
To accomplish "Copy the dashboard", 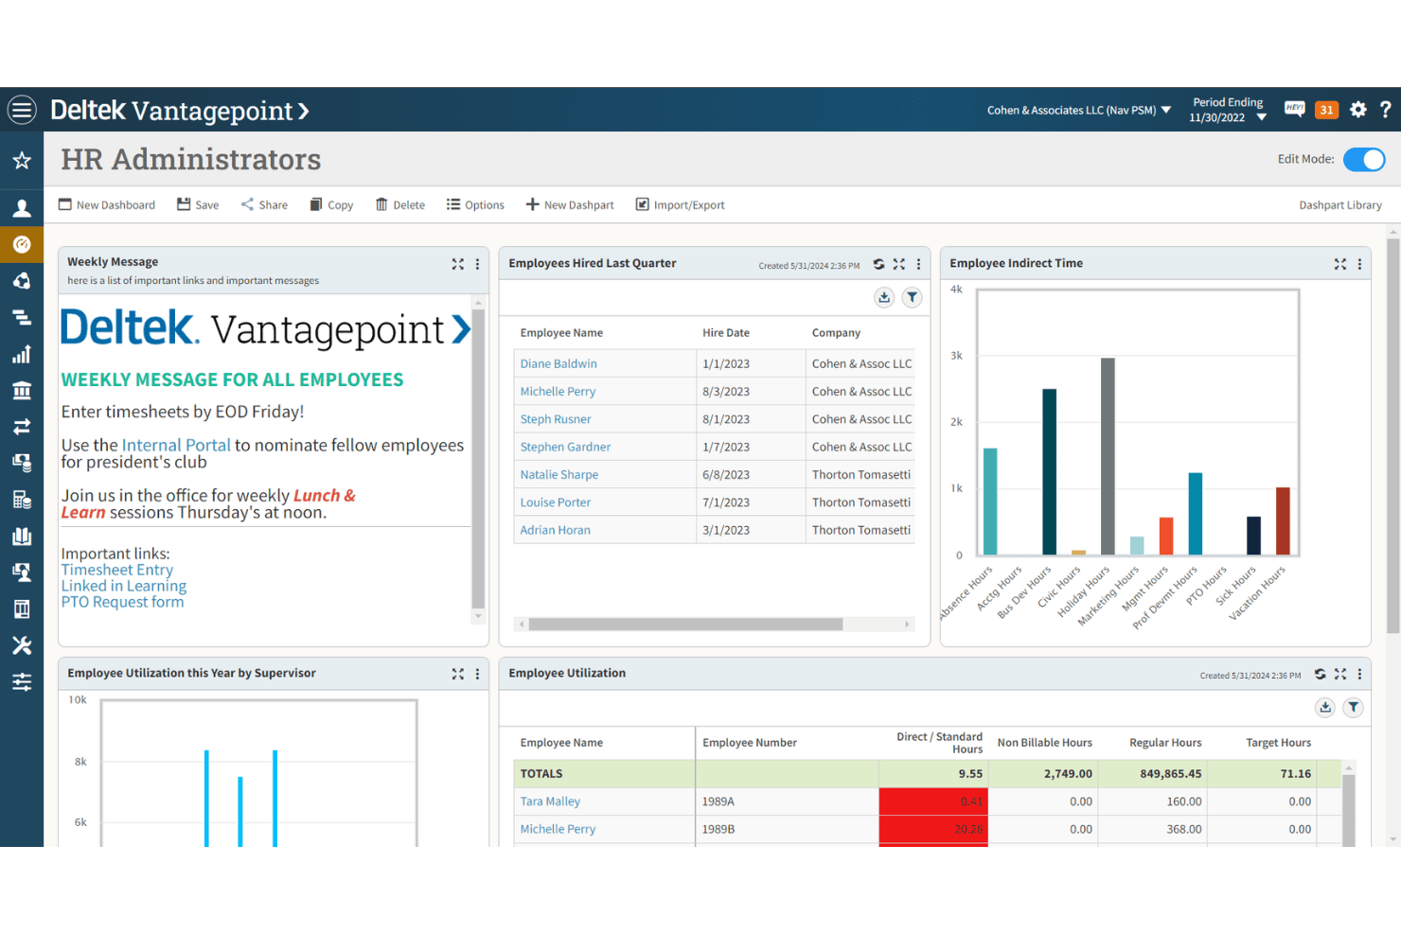I will point(331,204).
